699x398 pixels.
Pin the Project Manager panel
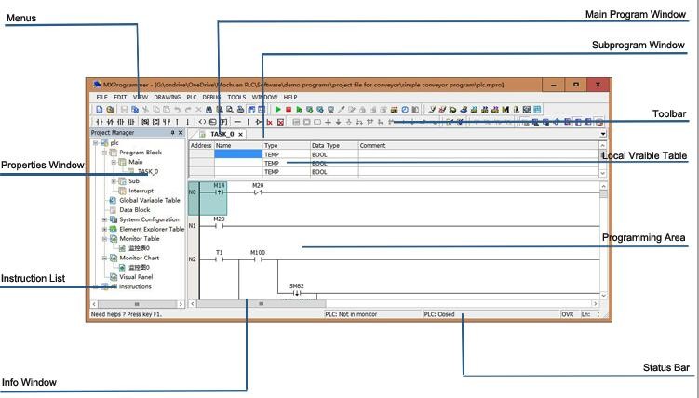(x=172, y=133)
